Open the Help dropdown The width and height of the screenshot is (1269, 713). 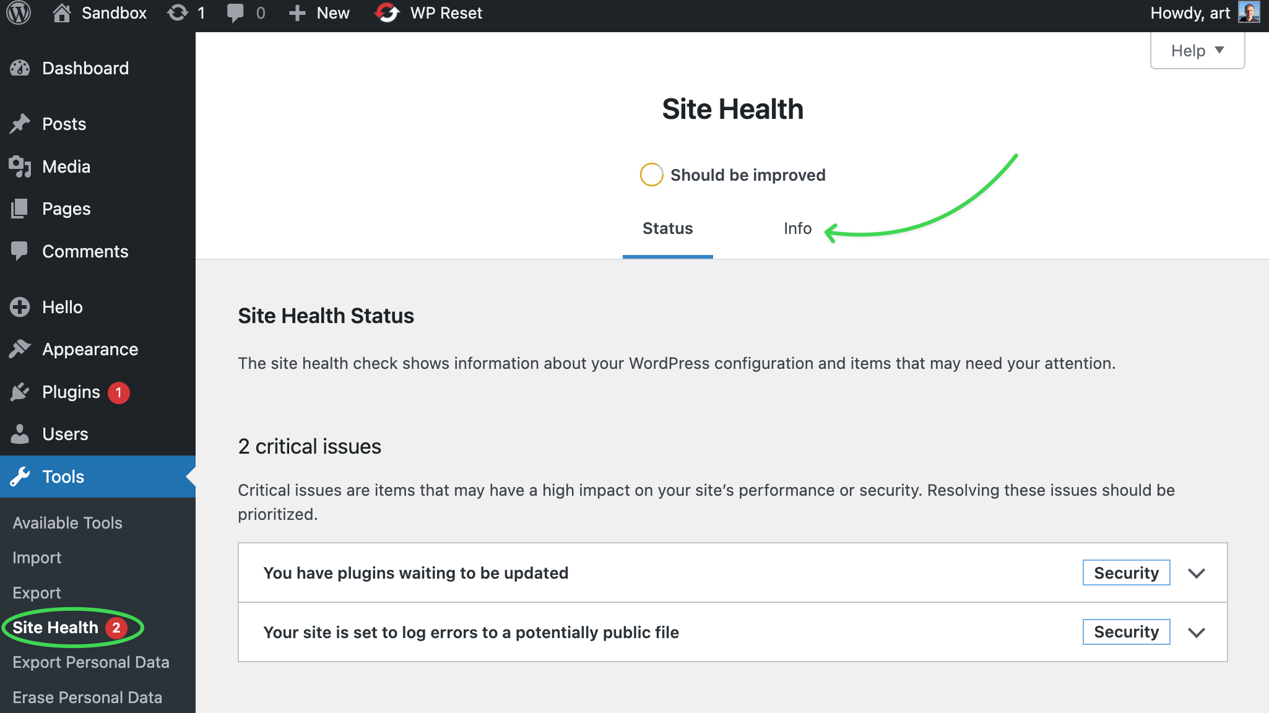1197,51
